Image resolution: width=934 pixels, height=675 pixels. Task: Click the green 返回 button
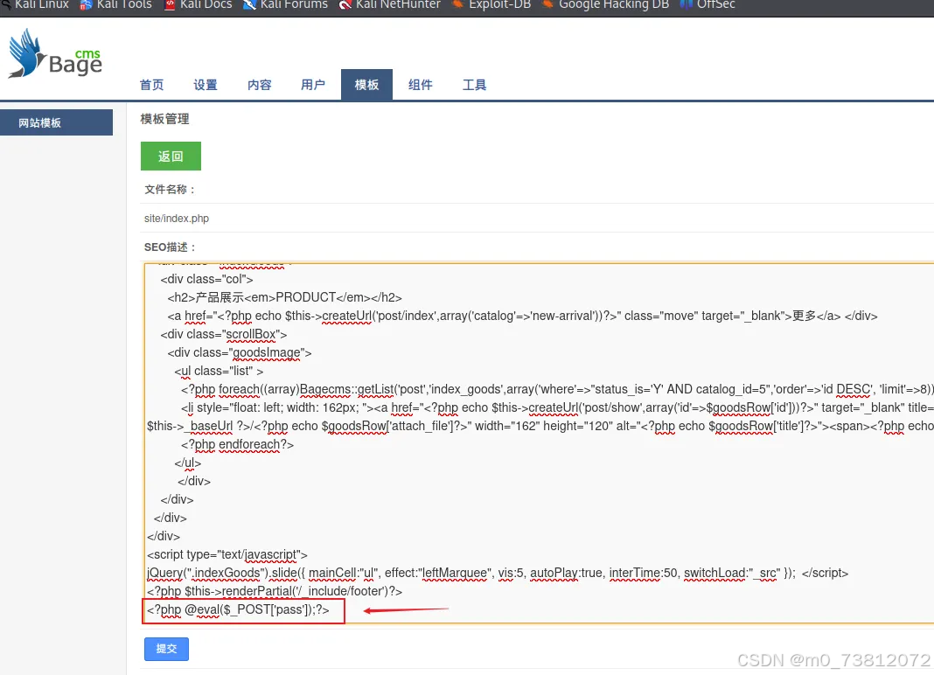click(171, 157)
